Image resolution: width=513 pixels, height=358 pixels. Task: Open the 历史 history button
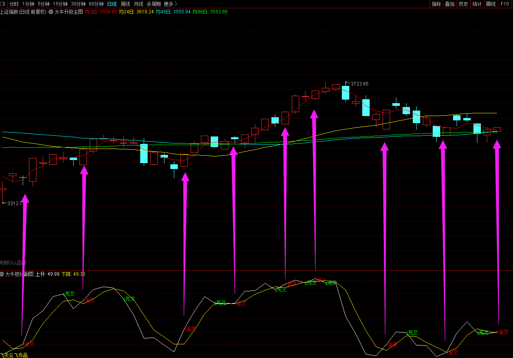464,4
